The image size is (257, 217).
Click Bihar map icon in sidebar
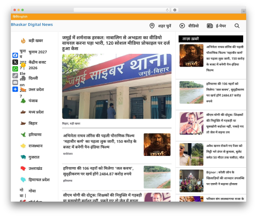(x=23, y=123)
